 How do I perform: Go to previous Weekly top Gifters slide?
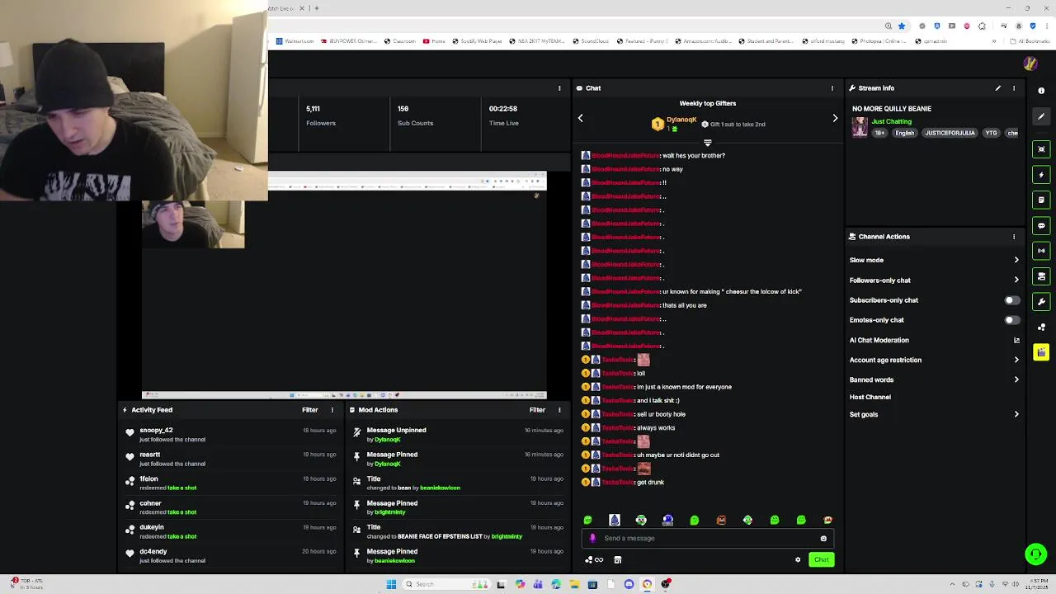580,119
